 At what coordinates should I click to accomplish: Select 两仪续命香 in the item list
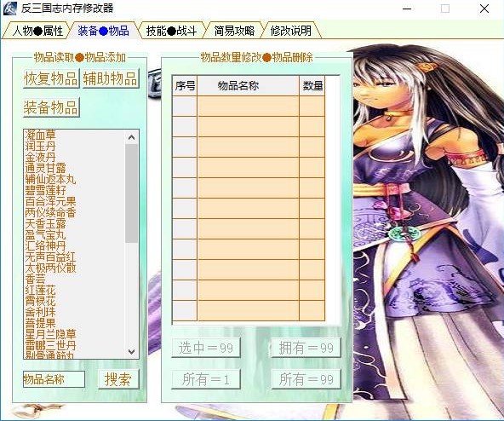coord(50,212)
